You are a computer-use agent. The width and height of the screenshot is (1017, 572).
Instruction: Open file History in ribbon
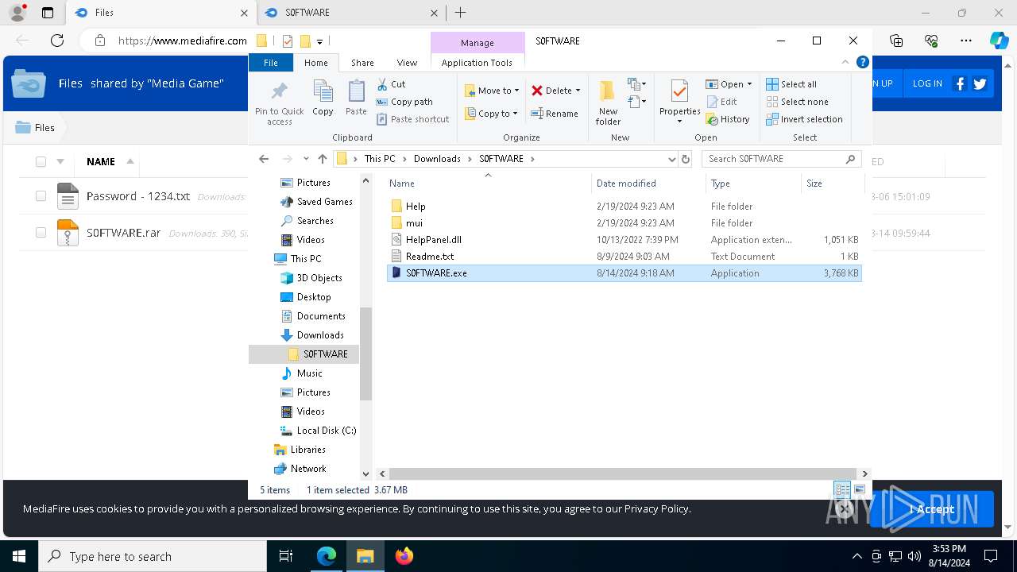click(x=727, y=119)
